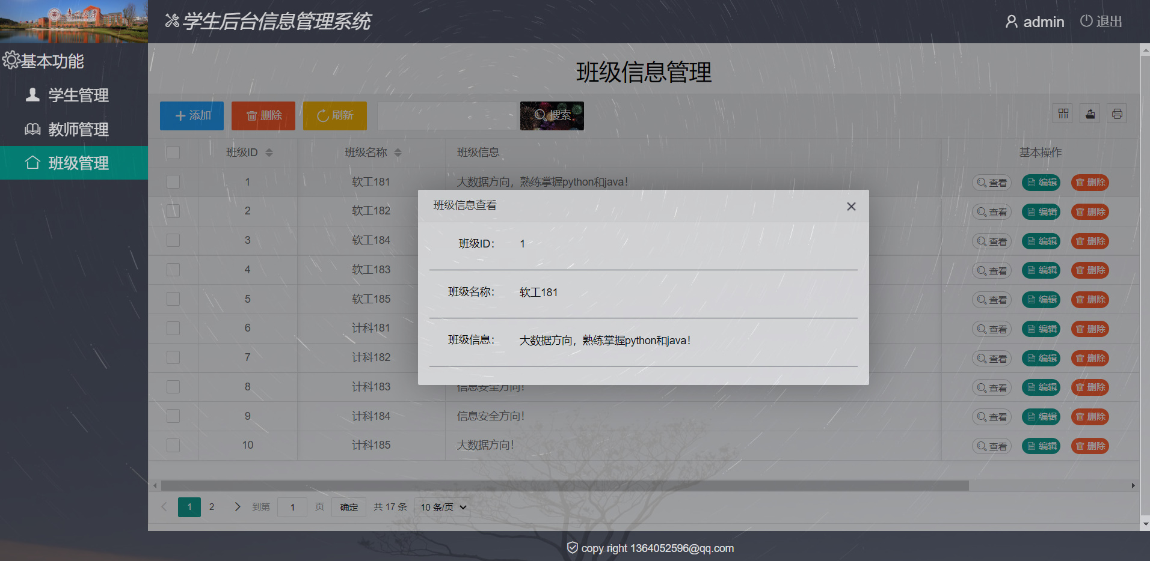Edit class ID 10 row
Viewport: 1150px width, 561px height.
click(x=1041, y=446)
